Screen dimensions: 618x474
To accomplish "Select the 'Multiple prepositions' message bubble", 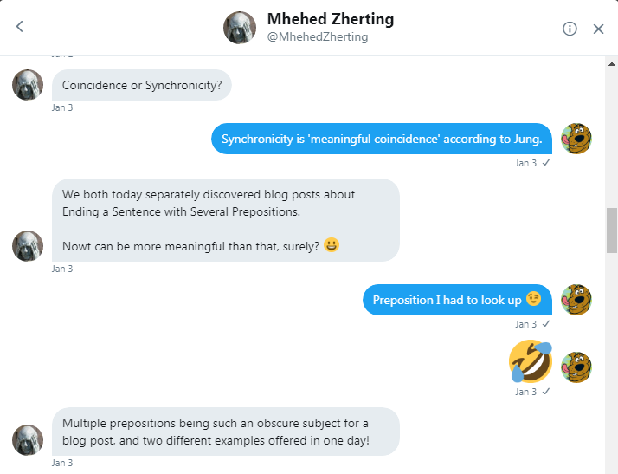I will 225,431.
